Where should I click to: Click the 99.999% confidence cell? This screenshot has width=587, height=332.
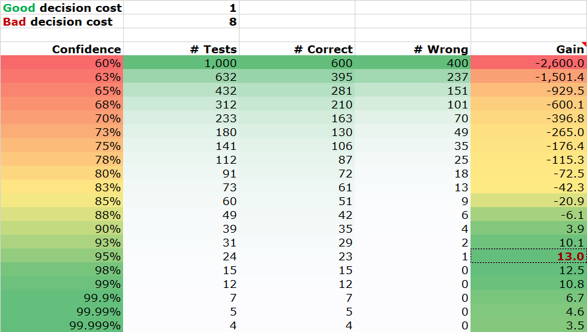62,325
